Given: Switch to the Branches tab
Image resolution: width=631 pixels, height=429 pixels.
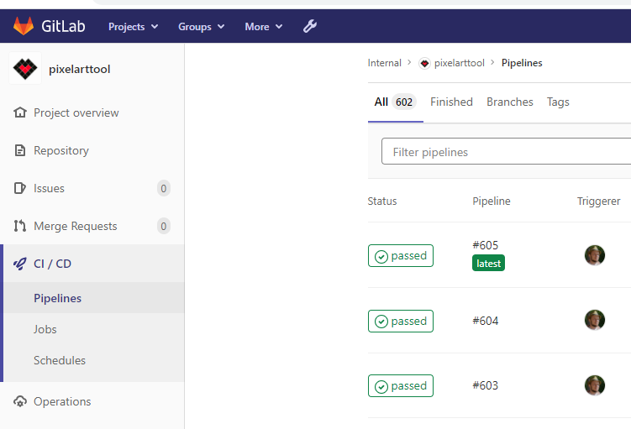Looking at the screenshot, I should 510,102.
